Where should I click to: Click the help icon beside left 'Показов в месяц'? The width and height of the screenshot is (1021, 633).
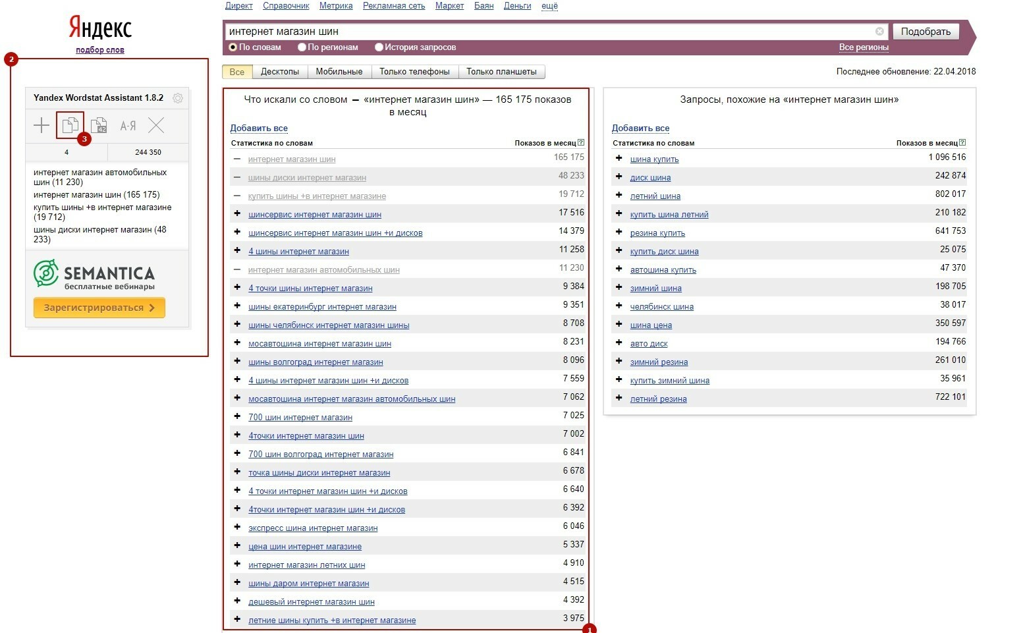click(581, 142)
